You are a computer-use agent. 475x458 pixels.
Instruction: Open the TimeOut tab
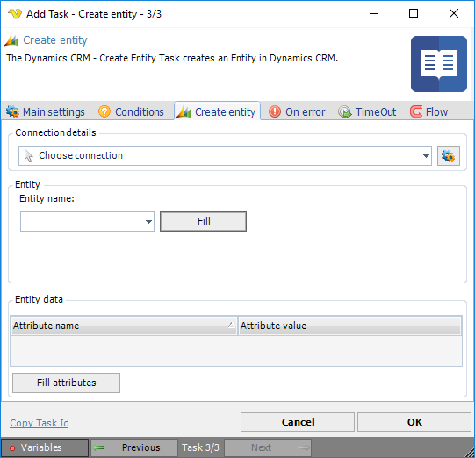coord(367,112)
